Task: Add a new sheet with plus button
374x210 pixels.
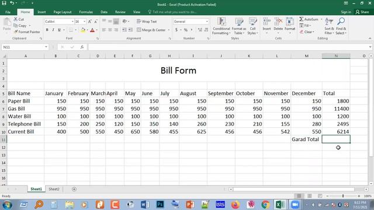Action: click(x=74, y=189)
